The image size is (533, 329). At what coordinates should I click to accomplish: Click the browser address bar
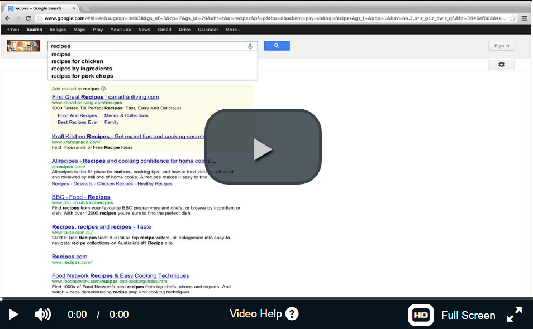click(x=275, y=18)
